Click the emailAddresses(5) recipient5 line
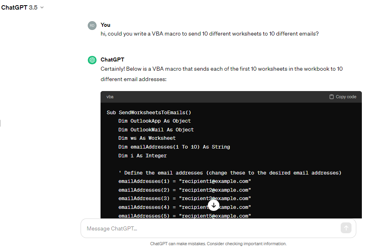Viewport: 385px width, 248px height. (x=185, y=216)
